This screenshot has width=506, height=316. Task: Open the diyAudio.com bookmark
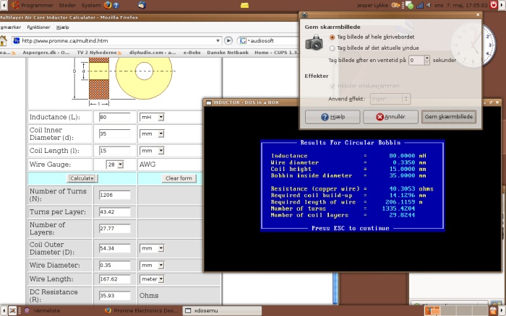tap(153, 53)
